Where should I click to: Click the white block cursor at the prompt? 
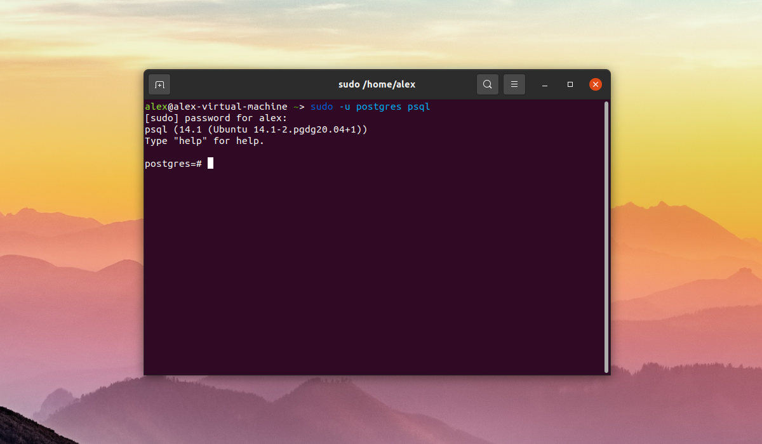click(x=210, y=164)
